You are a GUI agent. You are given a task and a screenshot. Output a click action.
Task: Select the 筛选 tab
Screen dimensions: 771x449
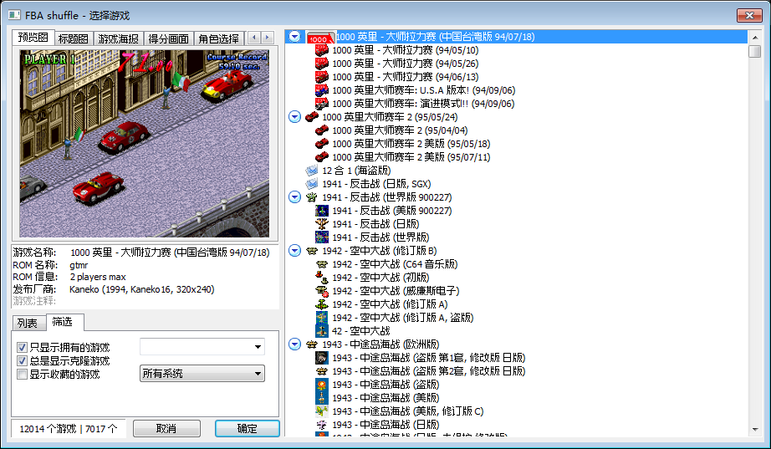point(65,322)
